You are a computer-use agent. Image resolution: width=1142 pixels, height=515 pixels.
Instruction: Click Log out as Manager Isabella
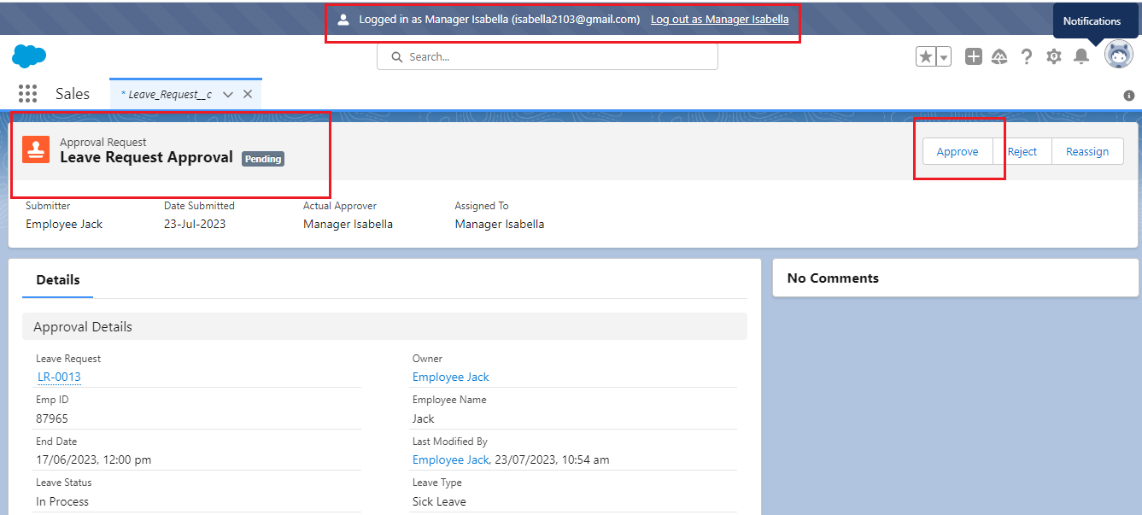718,19
